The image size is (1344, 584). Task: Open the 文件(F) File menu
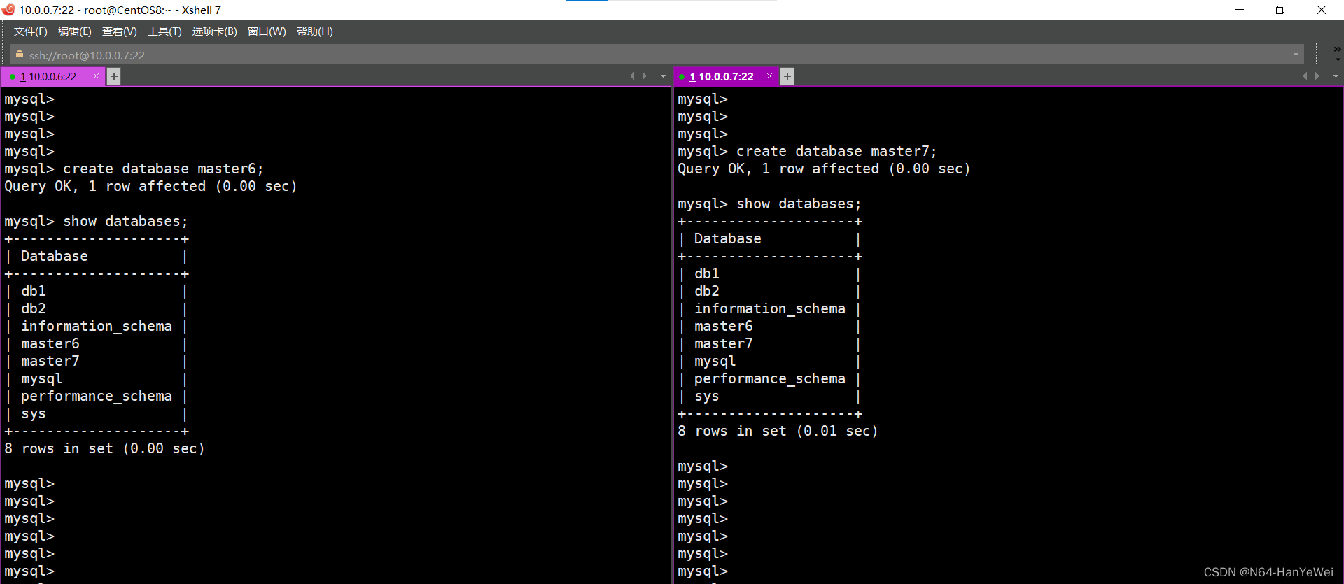click(x=30, y=31)
